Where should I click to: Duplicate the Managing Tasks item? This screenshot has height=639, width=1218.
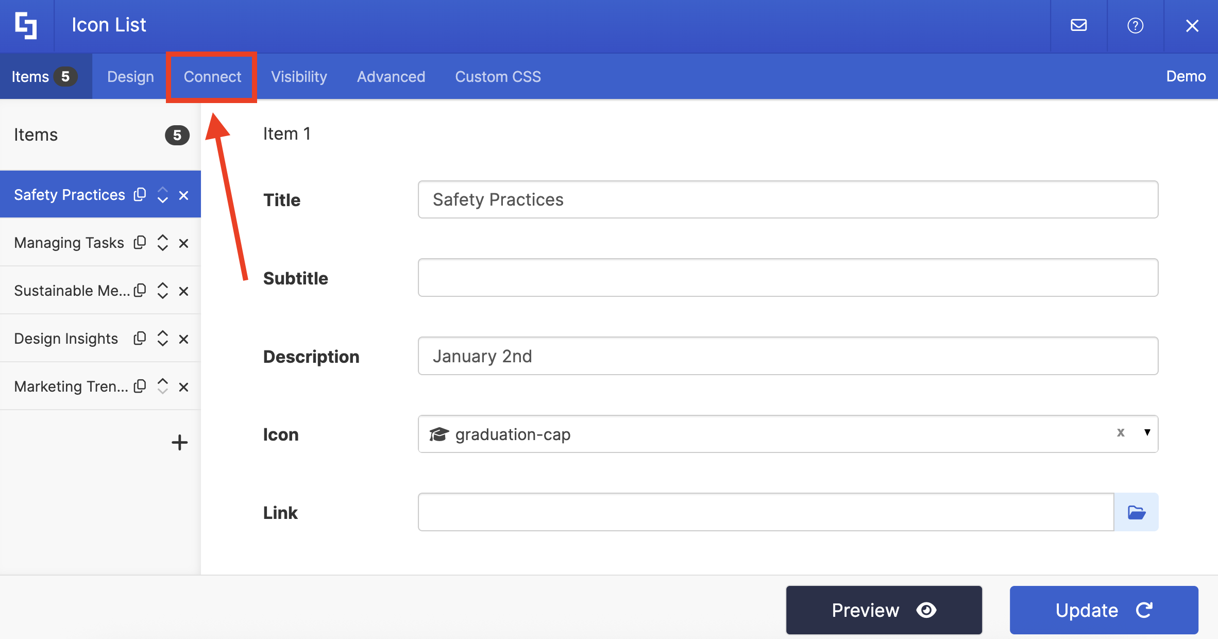140,243
